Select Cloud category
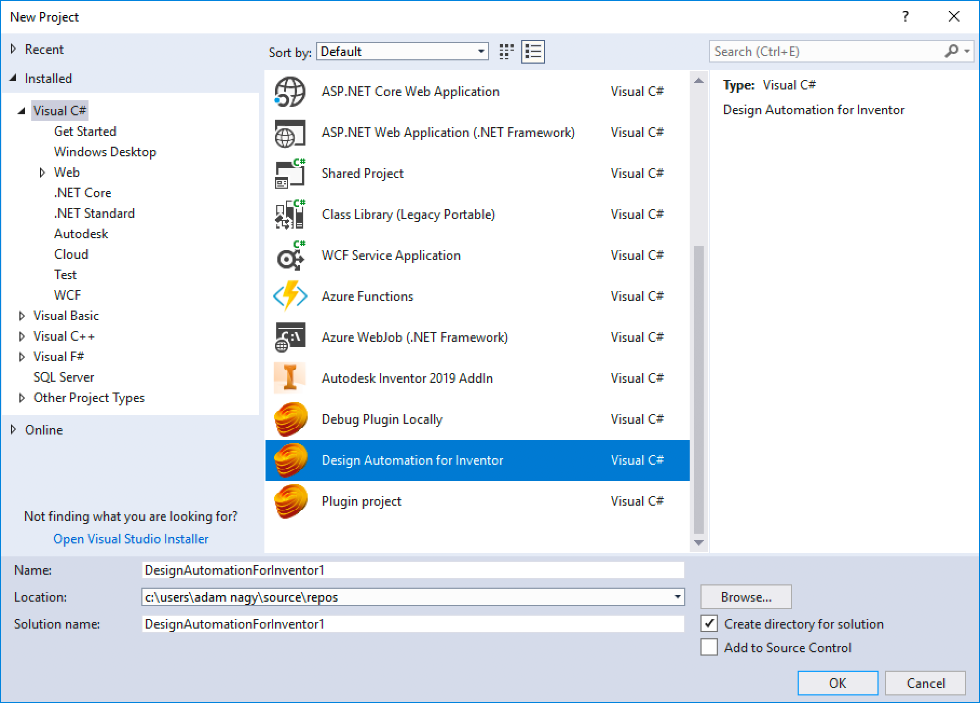Viewport: 980px width, 703px height. pyautogui.click(x=71, y=254)
